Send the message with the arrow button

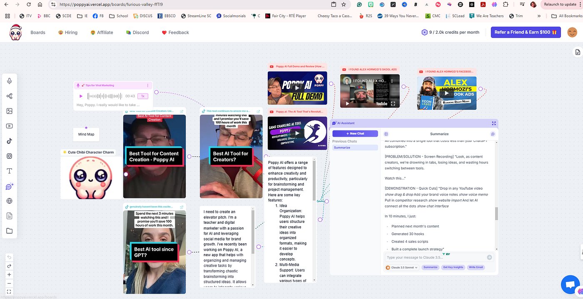(489, 257)
